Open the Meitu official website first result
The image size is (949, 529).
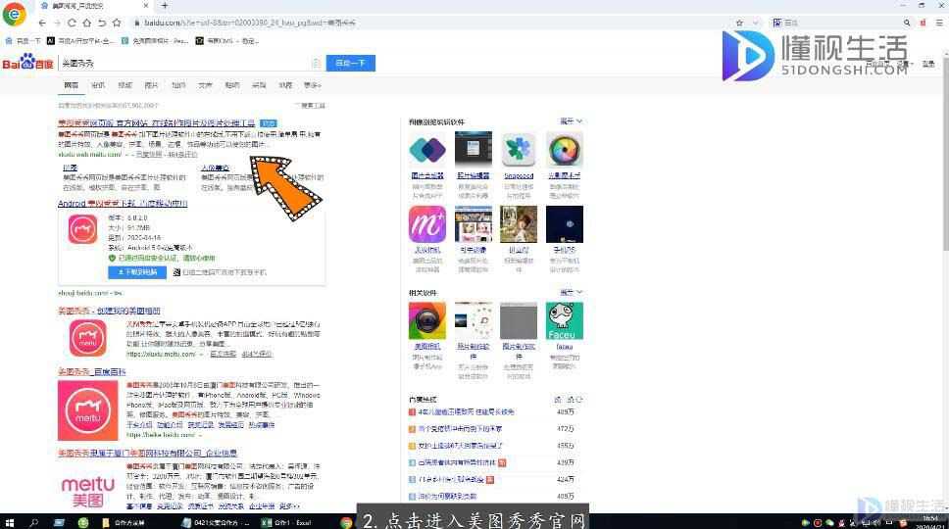click(157, 123)
